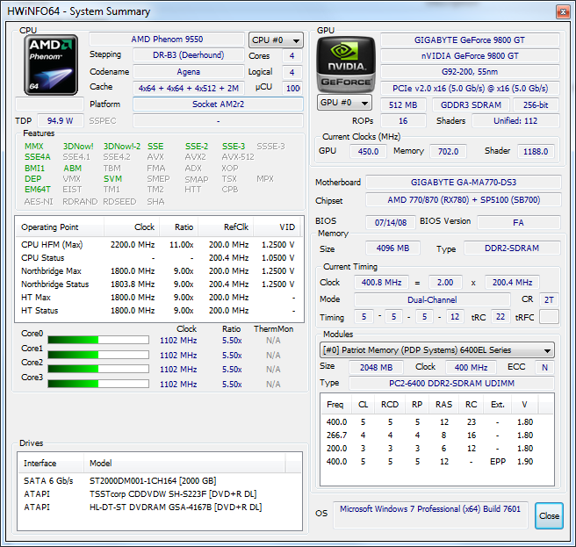
Task: Click the Model column header in Drives
Action: [184, 464]
